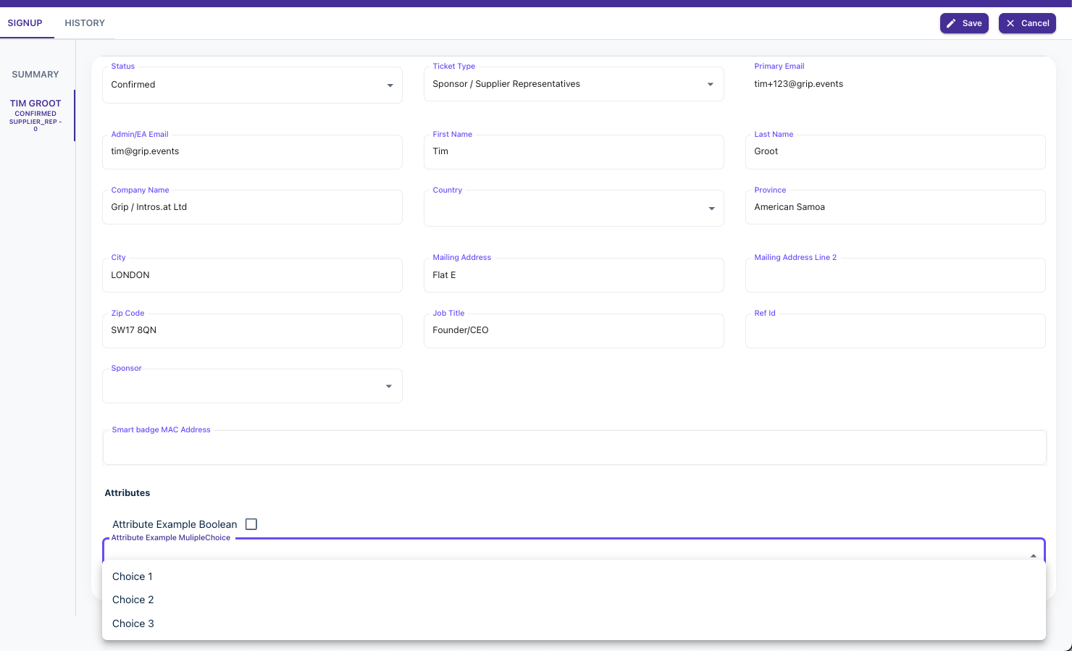Click the Smart badge MAC Address field
Viewport: 1072px width, 651px height.
coord(574,448)
